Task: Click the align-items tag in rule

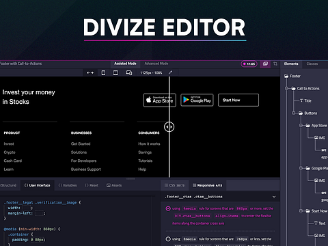Action: 227,216
